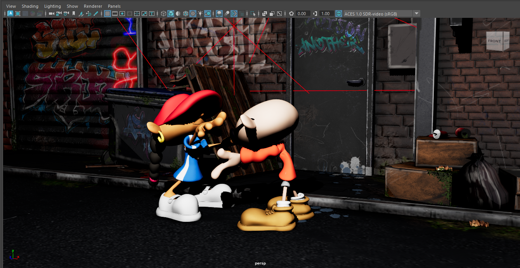
Task: Click the FRONT face of view cube
Action: [x=494, y=41]
